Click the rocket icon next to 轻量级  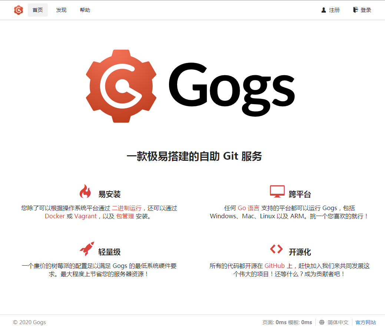[x=87, y=249]
